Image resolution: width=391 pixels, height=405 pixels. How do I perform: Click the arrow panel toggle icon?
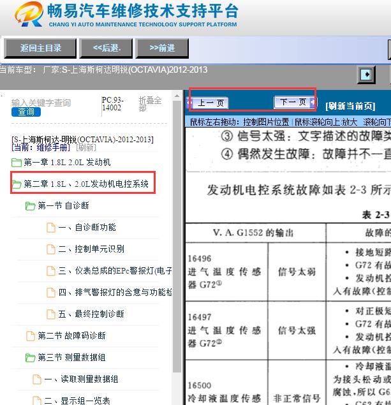pyautogui.click(x=366, y=75)
